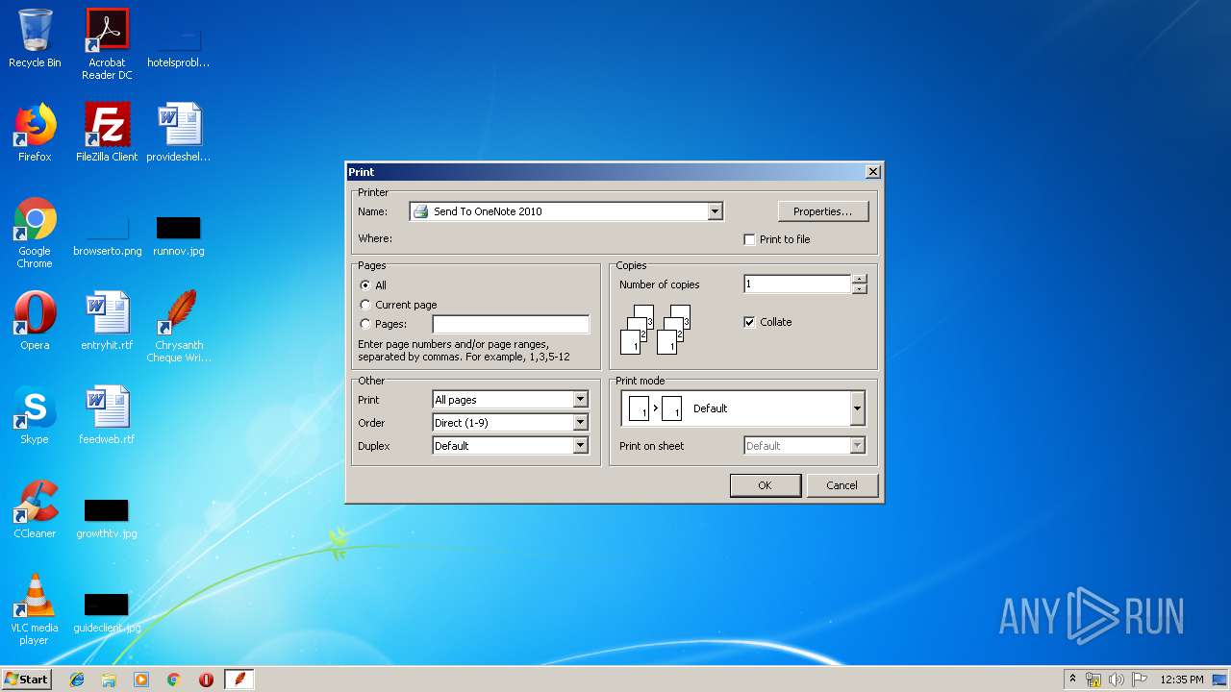The height and width of the screenshot is (692, 1231).
Task: Uncheck the Collate checkbox
Action: [750, 322]
